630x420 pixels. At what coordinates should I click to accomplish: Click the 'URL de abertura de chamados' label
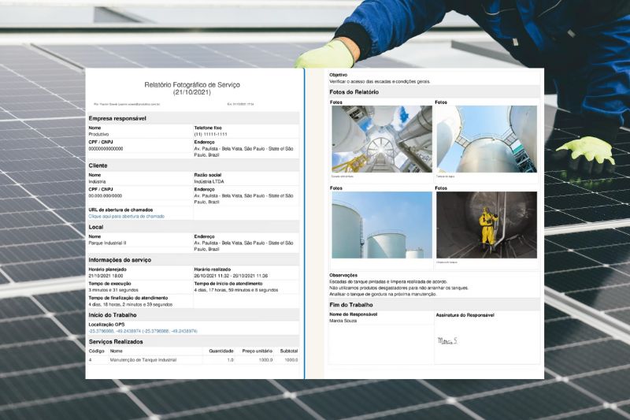(120, 210)
